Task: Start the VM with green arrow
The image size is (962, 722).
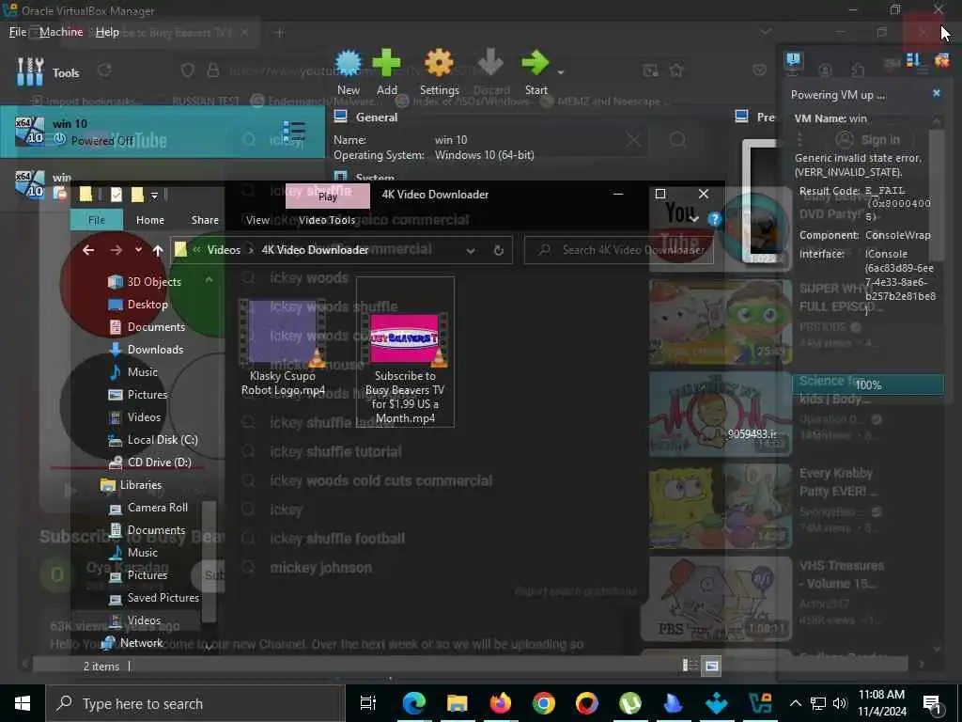Action: coord(535,63)
